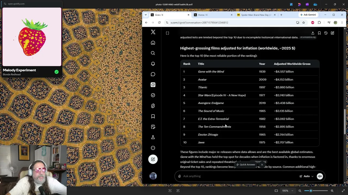Open the More options circle in sidebar
Viewport: 348px width, 195px height.
coord(153,148)
